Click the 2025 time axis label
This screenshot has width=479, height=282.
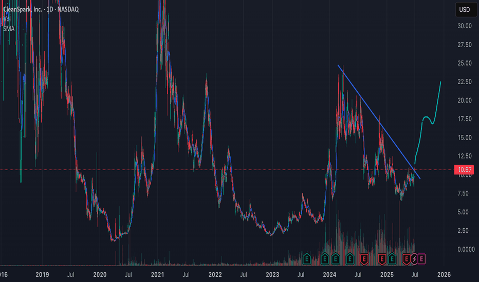[x=386, y=275]
